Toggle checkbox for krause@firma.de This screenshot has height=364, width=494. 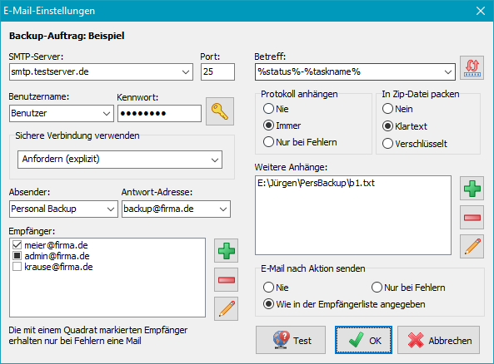17,267
